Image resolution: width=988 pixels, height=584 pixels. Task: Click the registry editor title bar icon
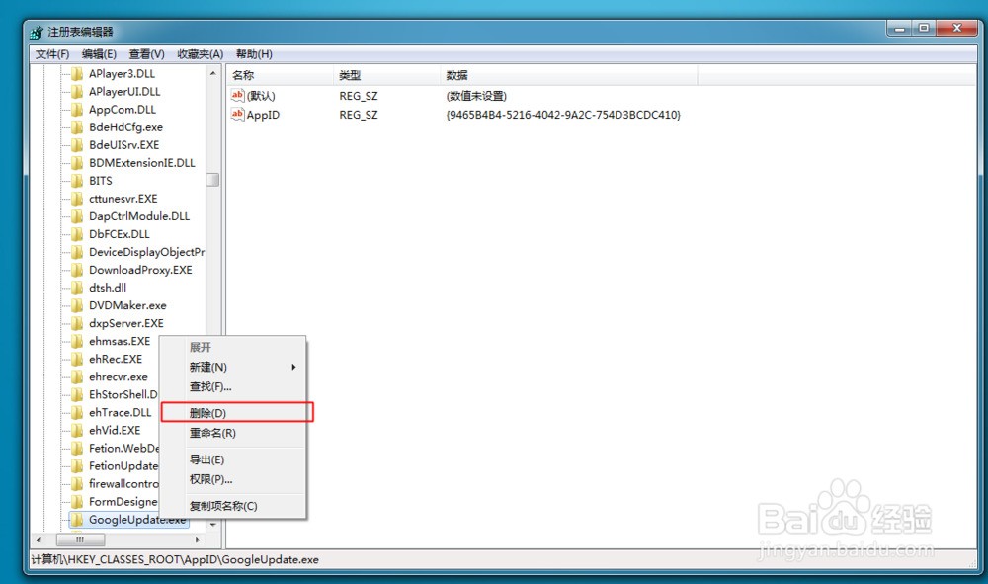click(37, 32)
